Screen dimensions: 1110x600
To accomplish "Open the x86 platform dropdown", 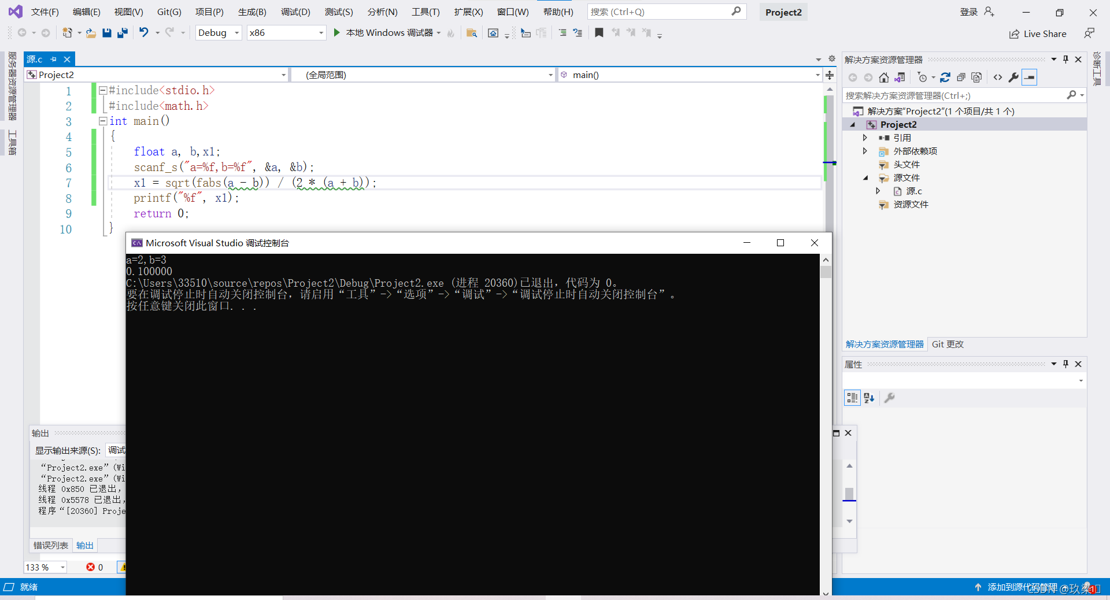I will coord(286,33).
